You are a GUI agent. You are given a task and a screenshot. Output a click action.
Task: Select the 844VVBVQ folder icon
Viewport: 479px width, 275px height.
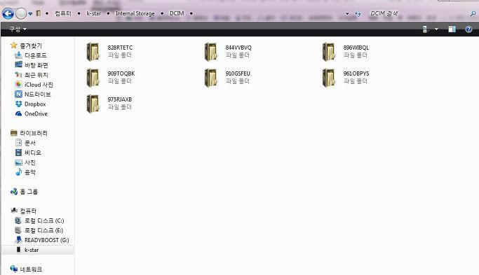tap(211, 52)
